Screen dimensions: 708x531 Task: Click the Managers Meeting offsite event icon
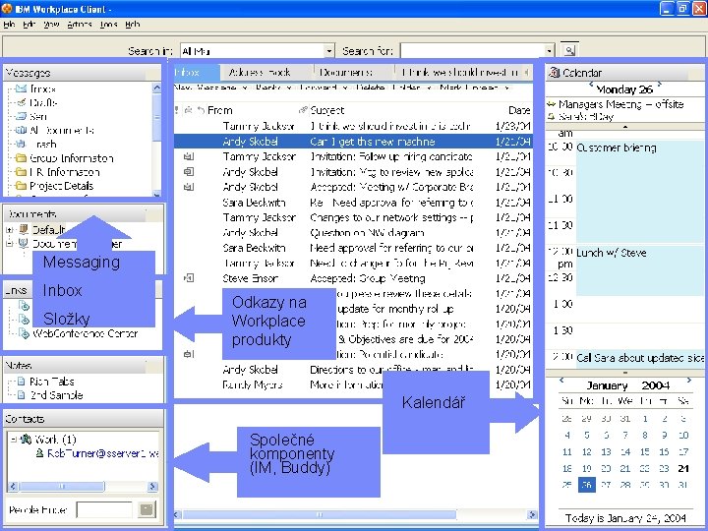click(x=551, y=104)
